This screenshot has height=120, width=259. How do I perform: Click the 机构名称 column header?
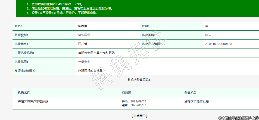[x=24, y=93]
